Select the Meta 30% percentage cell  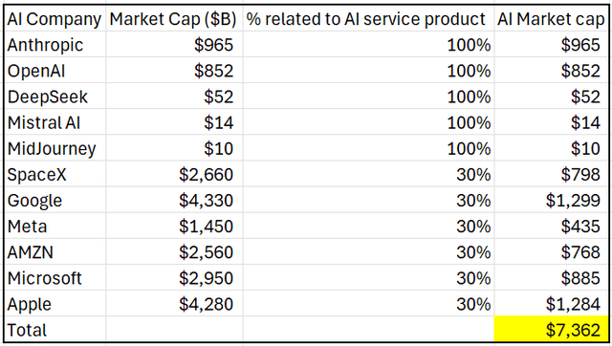coord(368,227)
